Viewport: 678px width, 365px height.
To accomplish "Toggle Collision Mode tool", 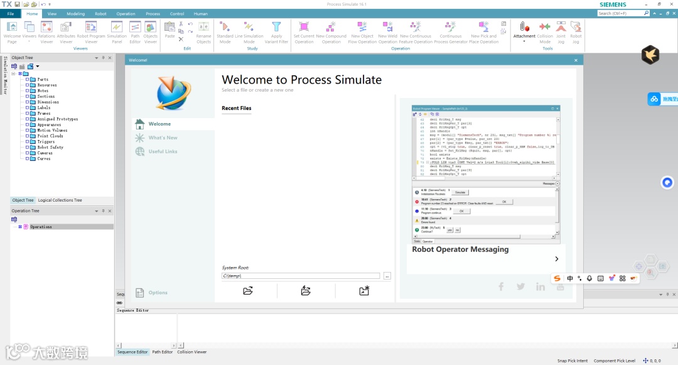I will click(545, 33).
